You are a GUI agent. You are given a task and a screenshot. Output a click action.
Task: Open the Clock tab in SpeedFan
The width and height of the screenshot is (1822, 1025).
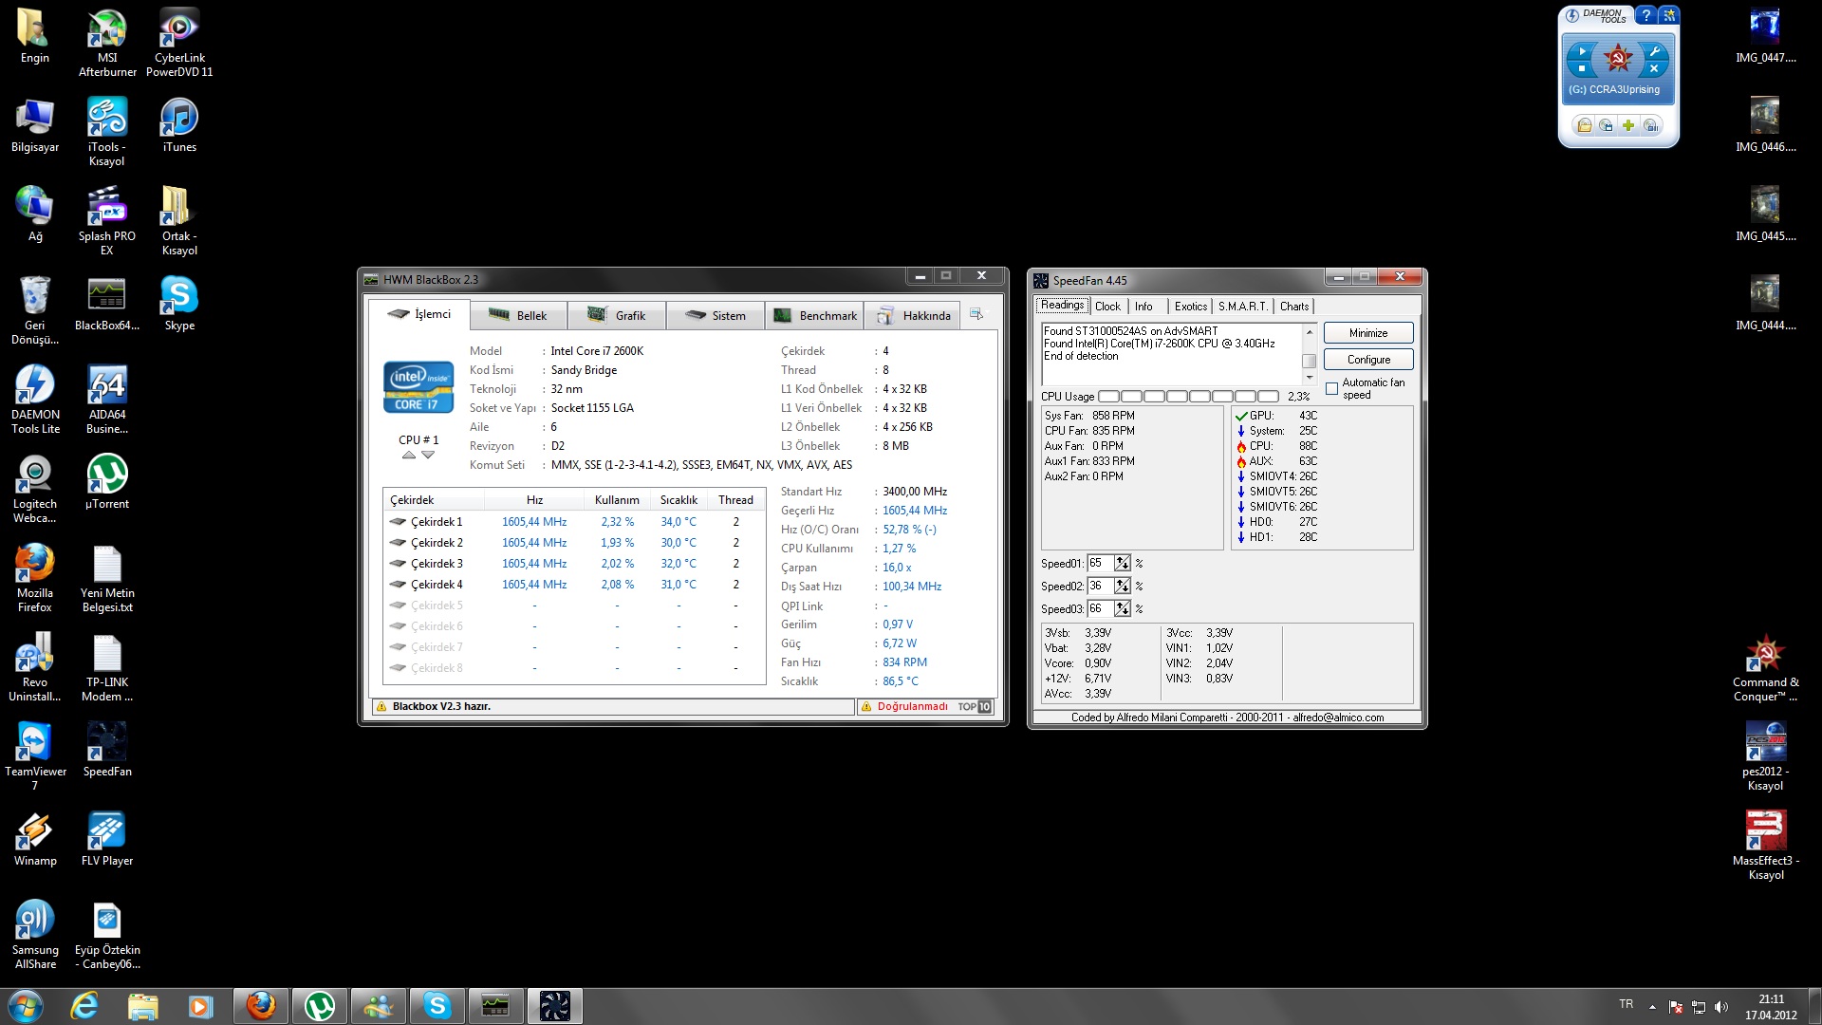point(1107,307)
